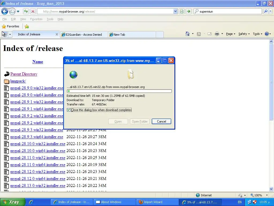Viewport: 274px width, 206px height.
Task: Cancel the zip download
Action: [x=161, y=122]
